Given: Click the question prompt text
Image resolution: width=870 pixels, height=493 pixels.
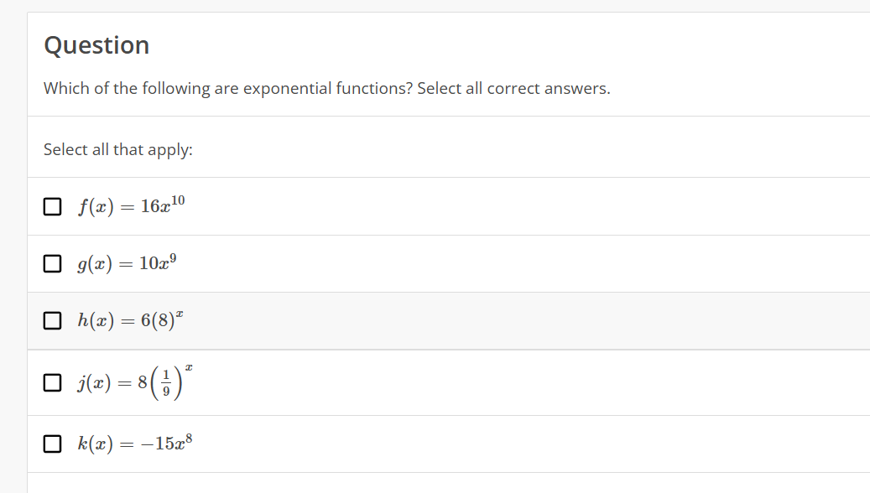Looking at the screenshot, I should [x=326, y=87].
